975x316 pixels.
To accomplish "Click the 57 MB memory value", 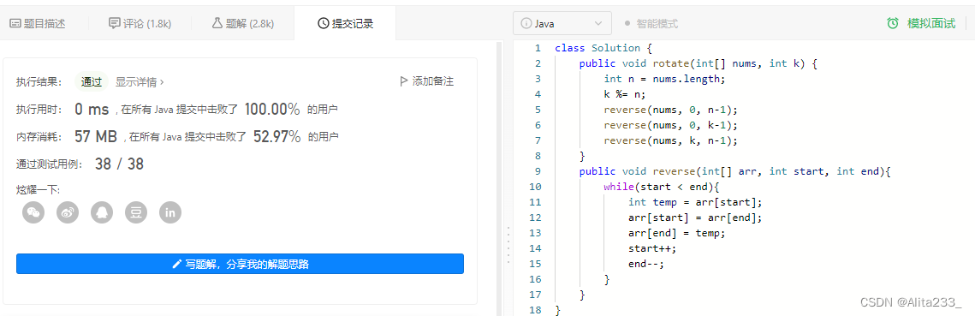I will click(x=96, y=136).
